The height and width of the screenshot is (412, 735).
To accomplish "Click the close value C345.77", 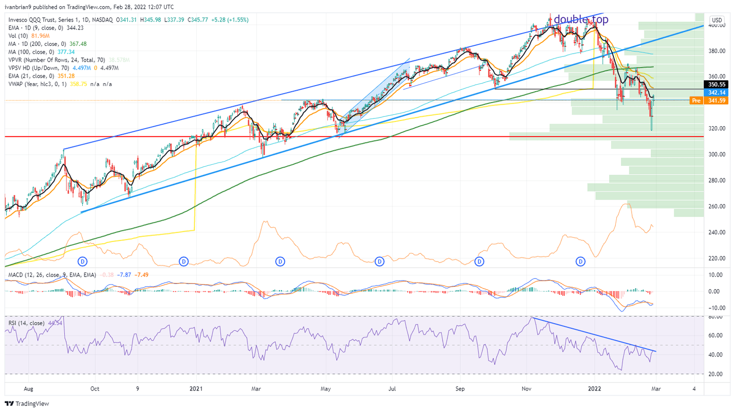I will click(199, 20).
